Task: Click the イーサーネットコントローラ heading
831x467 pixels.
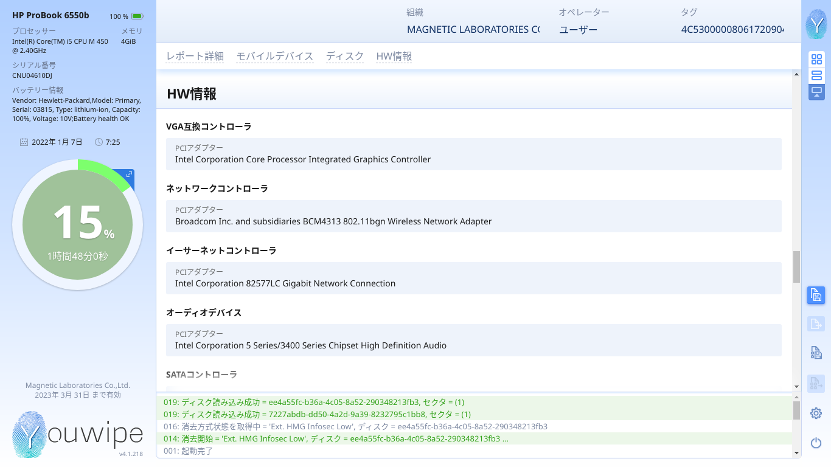Action: (221, 251)
